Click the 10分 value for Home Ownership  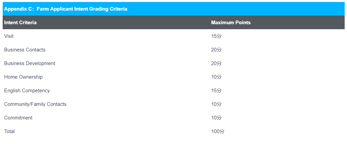click(x=216, y=77)
